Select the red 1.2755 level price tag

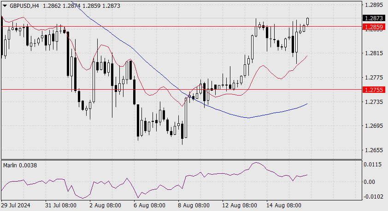(x=374, y=90)
